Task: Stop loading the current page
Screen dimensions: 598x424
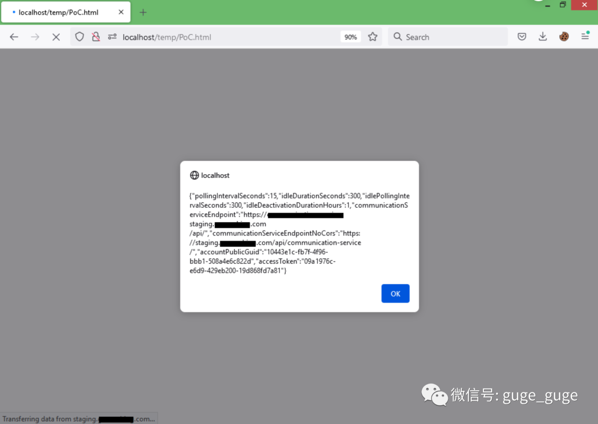Action: coord(56,37)
